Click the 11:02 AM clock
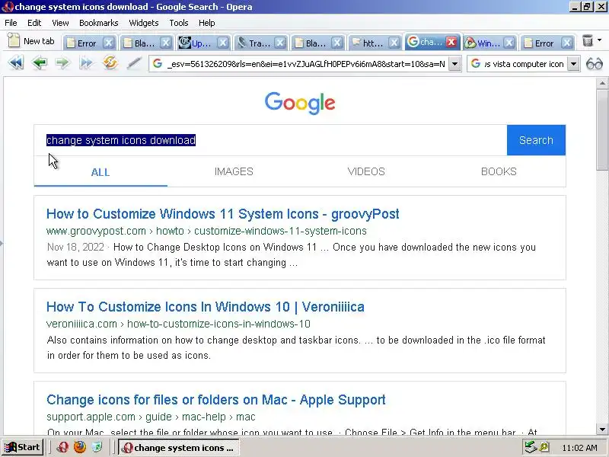 click(x=579, y=448)
